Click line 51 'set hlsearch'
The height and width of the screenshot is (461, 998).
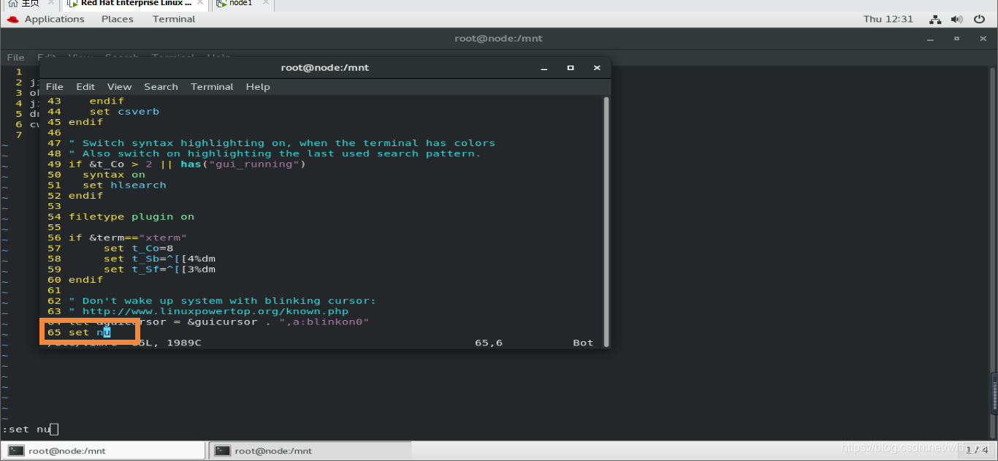pyautogui.click(x=124, y=185)
